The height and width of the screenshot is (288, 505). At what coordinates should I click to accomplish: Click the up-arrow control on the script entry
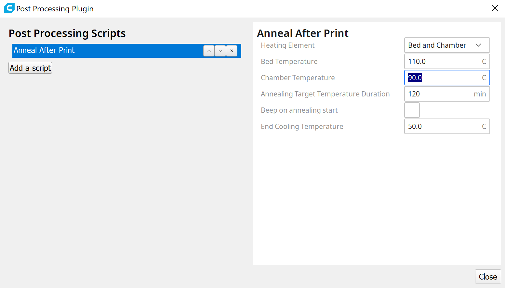(209, 51)
